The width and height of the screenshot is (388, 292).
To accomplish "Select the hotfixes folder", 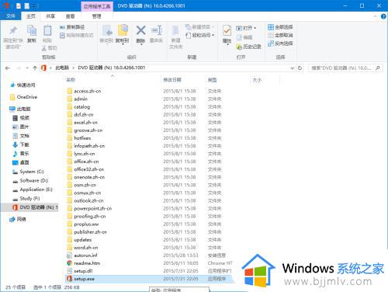I will click(x=79, y=138).
